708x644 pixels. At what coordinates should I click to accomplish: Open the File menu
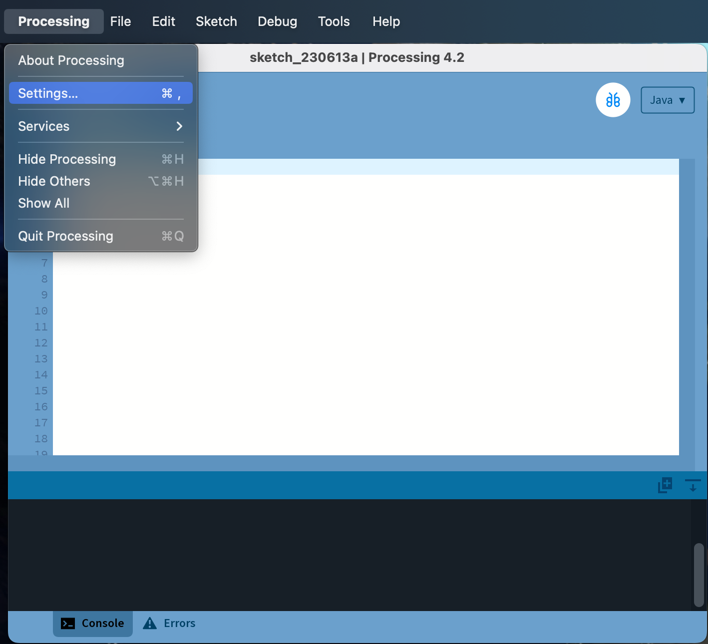point(120,21)
